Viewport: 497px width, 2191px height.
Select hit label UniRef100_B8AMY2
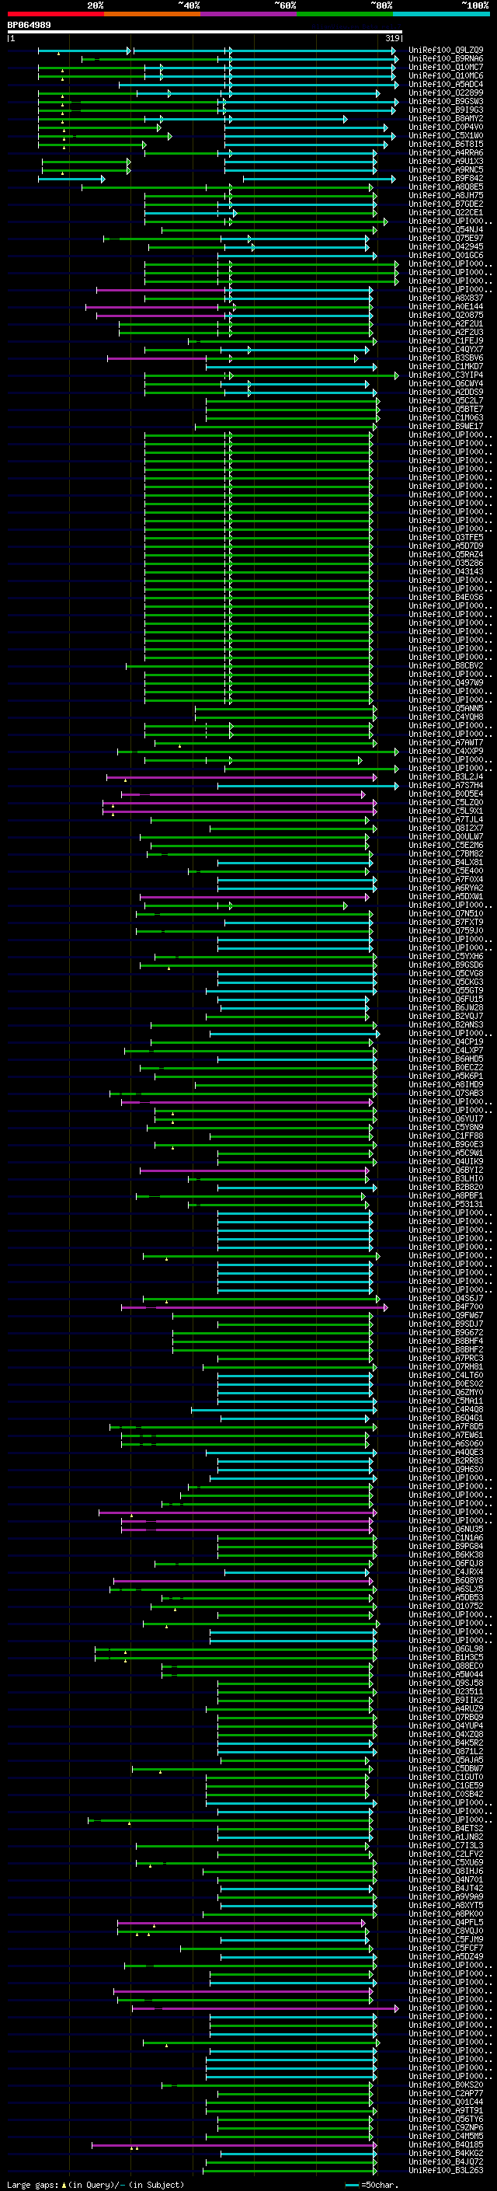click(x=446, y=118)
